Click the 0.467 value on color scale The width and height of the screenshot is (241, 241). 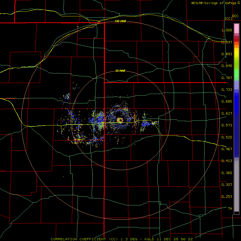click(x=227, y=149)
